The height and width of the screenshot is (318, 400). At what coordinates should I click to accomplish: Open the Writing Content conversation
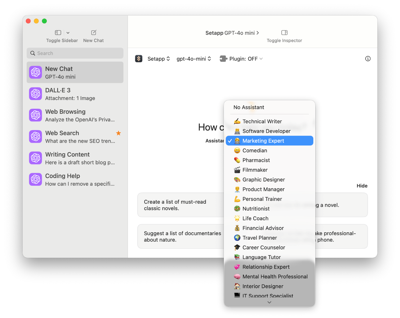coord(75,158)
